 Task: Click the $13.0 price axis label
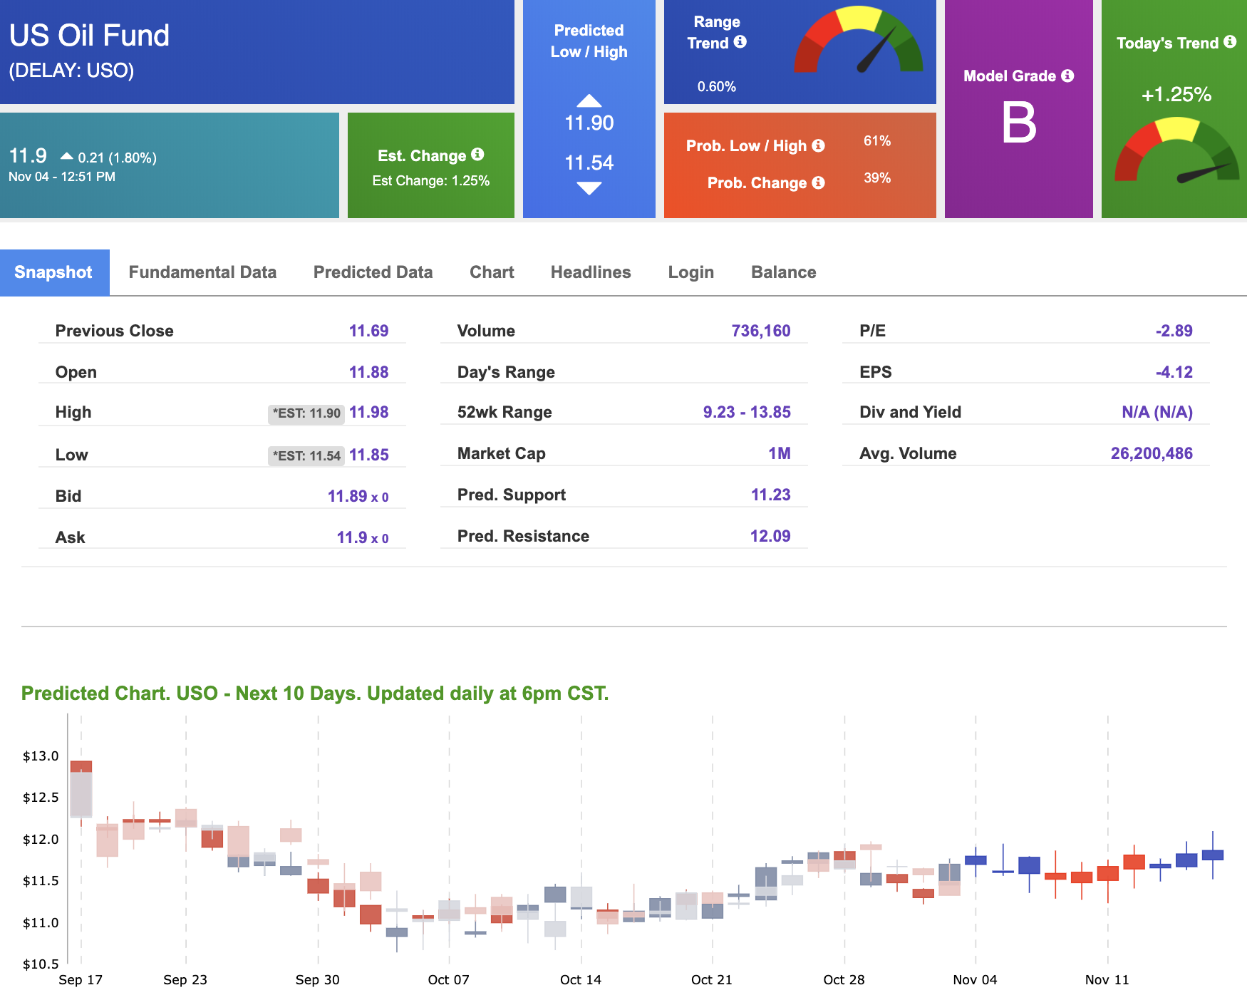pos(41,756)
